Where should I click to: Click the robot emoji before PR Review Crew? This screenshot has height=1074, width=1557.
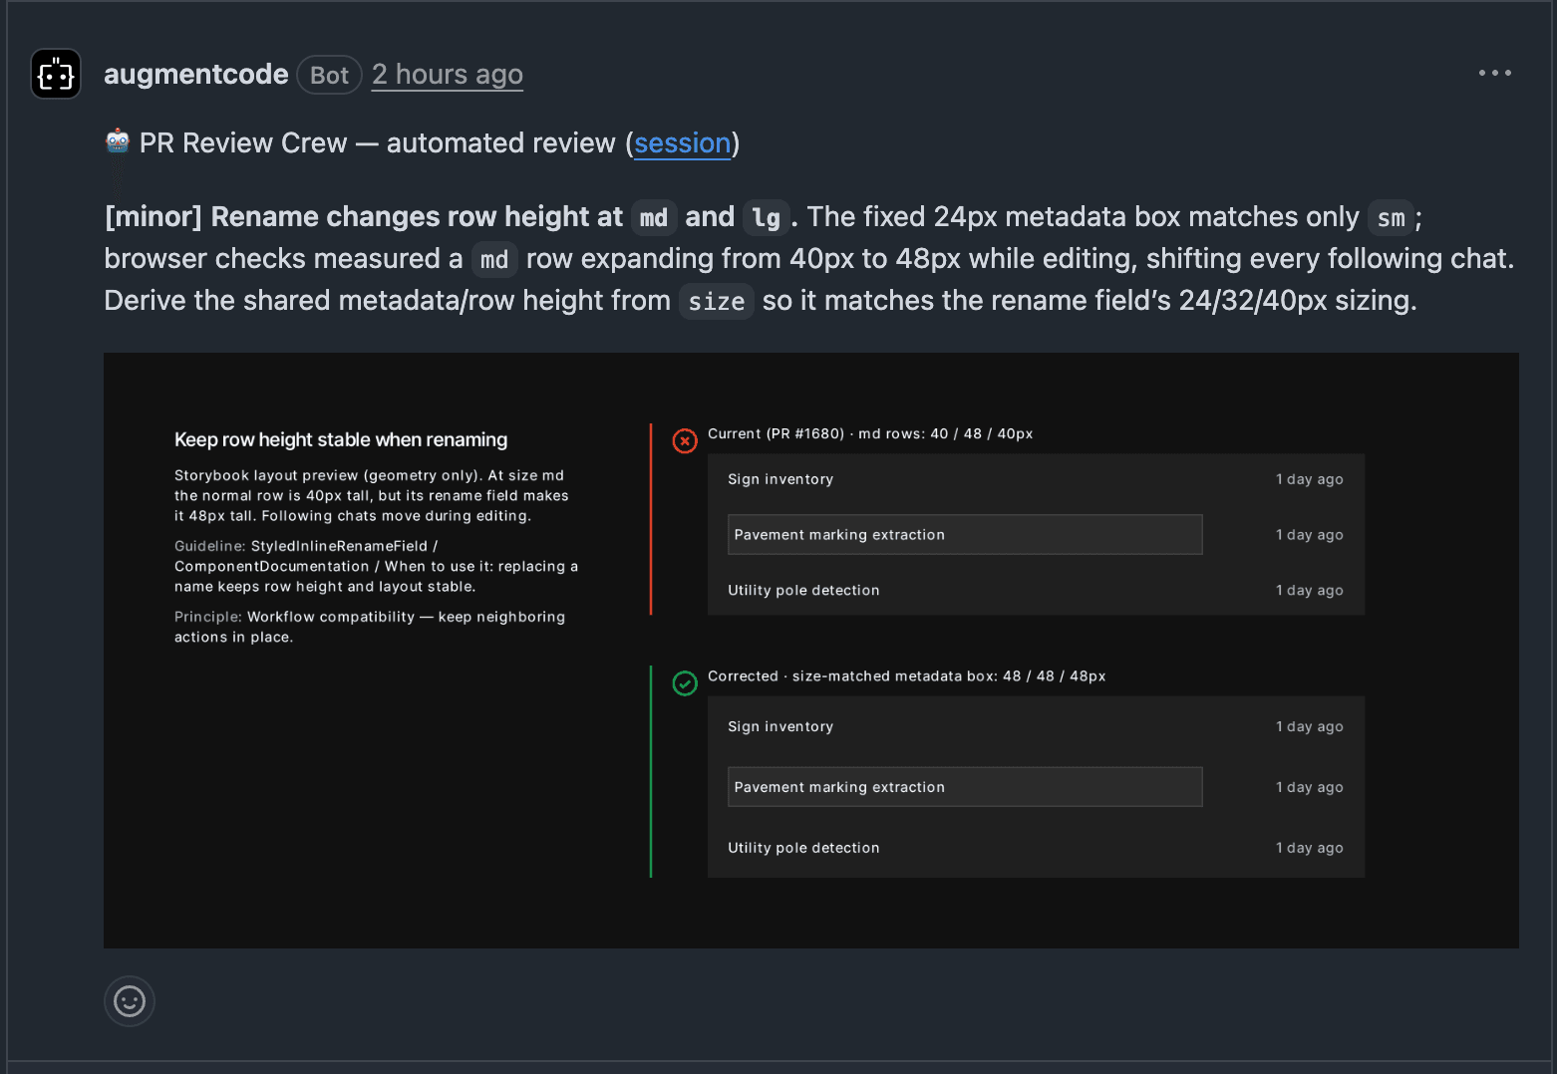(118, 141)
